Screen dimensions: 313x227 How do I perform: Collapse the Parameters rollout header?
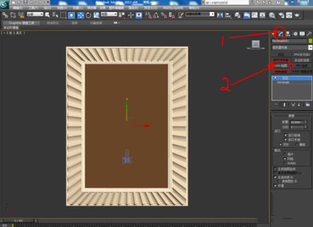point(292,116)
